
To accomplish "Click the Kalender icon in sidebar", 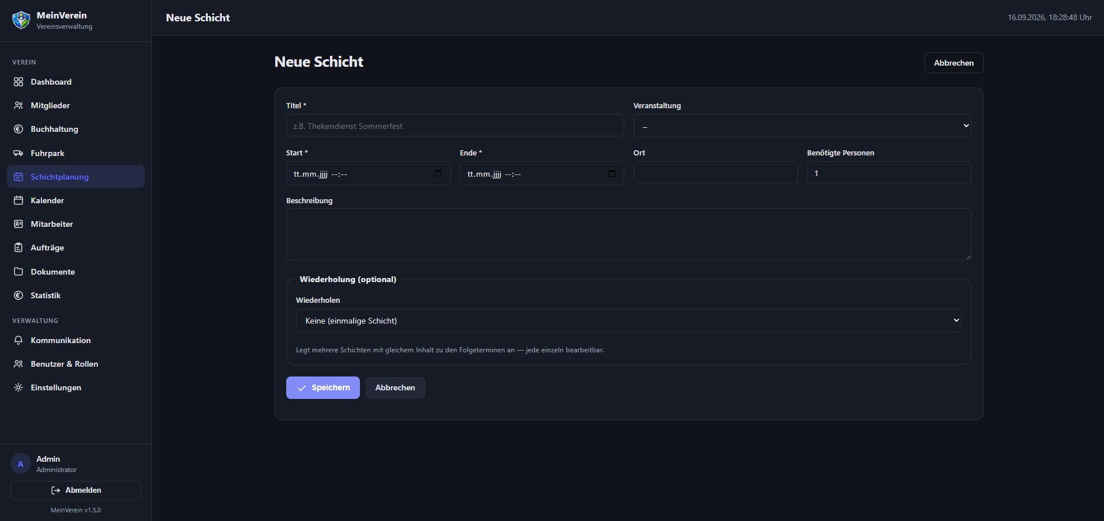I will (x=18, y=200).
